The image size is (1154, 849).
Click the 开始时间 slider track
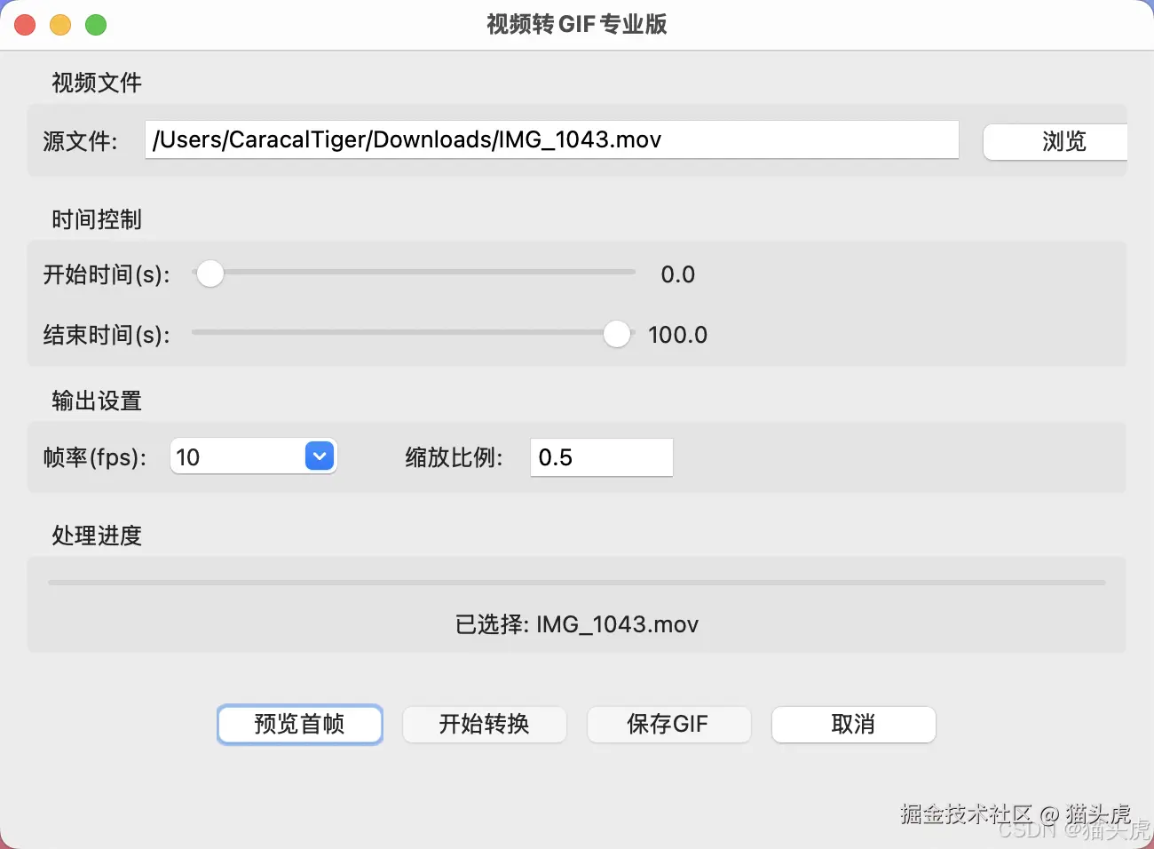pos(417,272)
